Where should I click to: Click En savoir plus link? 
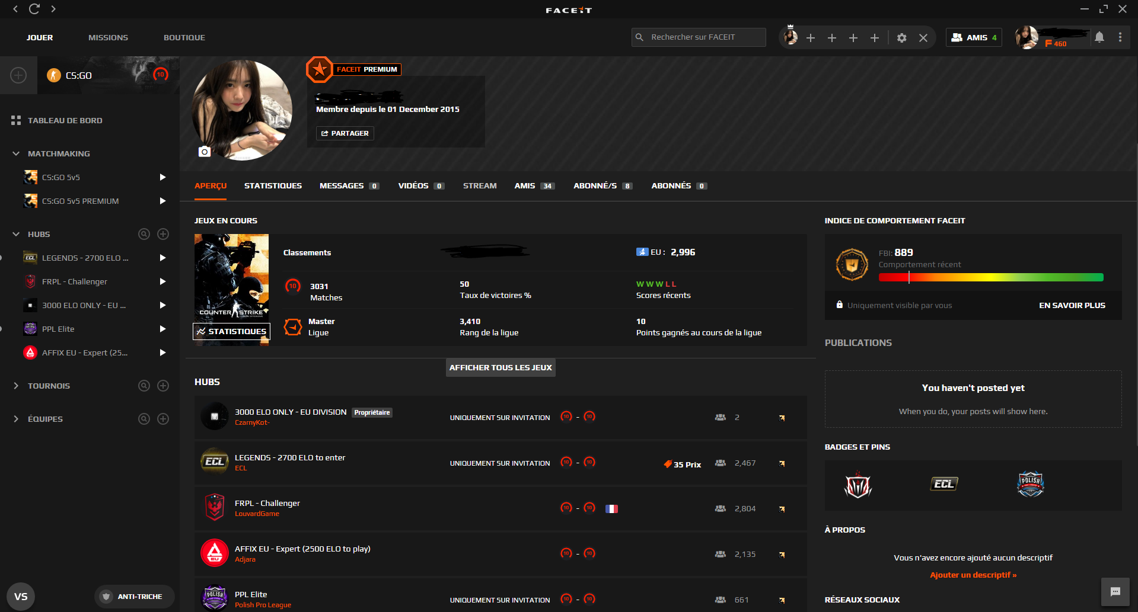(x=1072, y=306)
